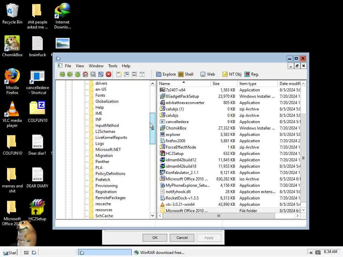The height and width of the screenshot is (257, 343).
Task: Open the Help menu
Action: pyautogui.click(x=126, y=66)
